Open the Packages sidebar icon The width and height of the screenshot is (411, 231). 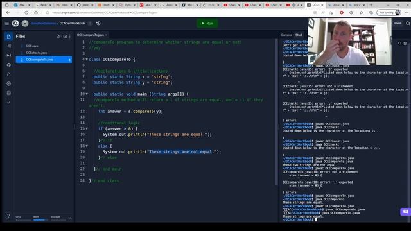click(8, 65)
